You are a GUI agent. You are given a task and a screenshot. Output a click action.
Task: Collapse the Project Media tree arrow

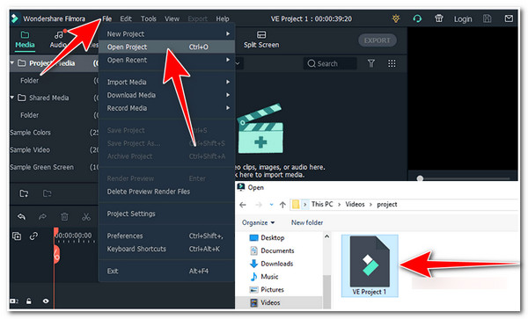pyautogui.click(x=12, y=63)
